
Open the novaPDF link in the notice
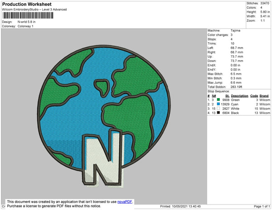pos(125,202)
